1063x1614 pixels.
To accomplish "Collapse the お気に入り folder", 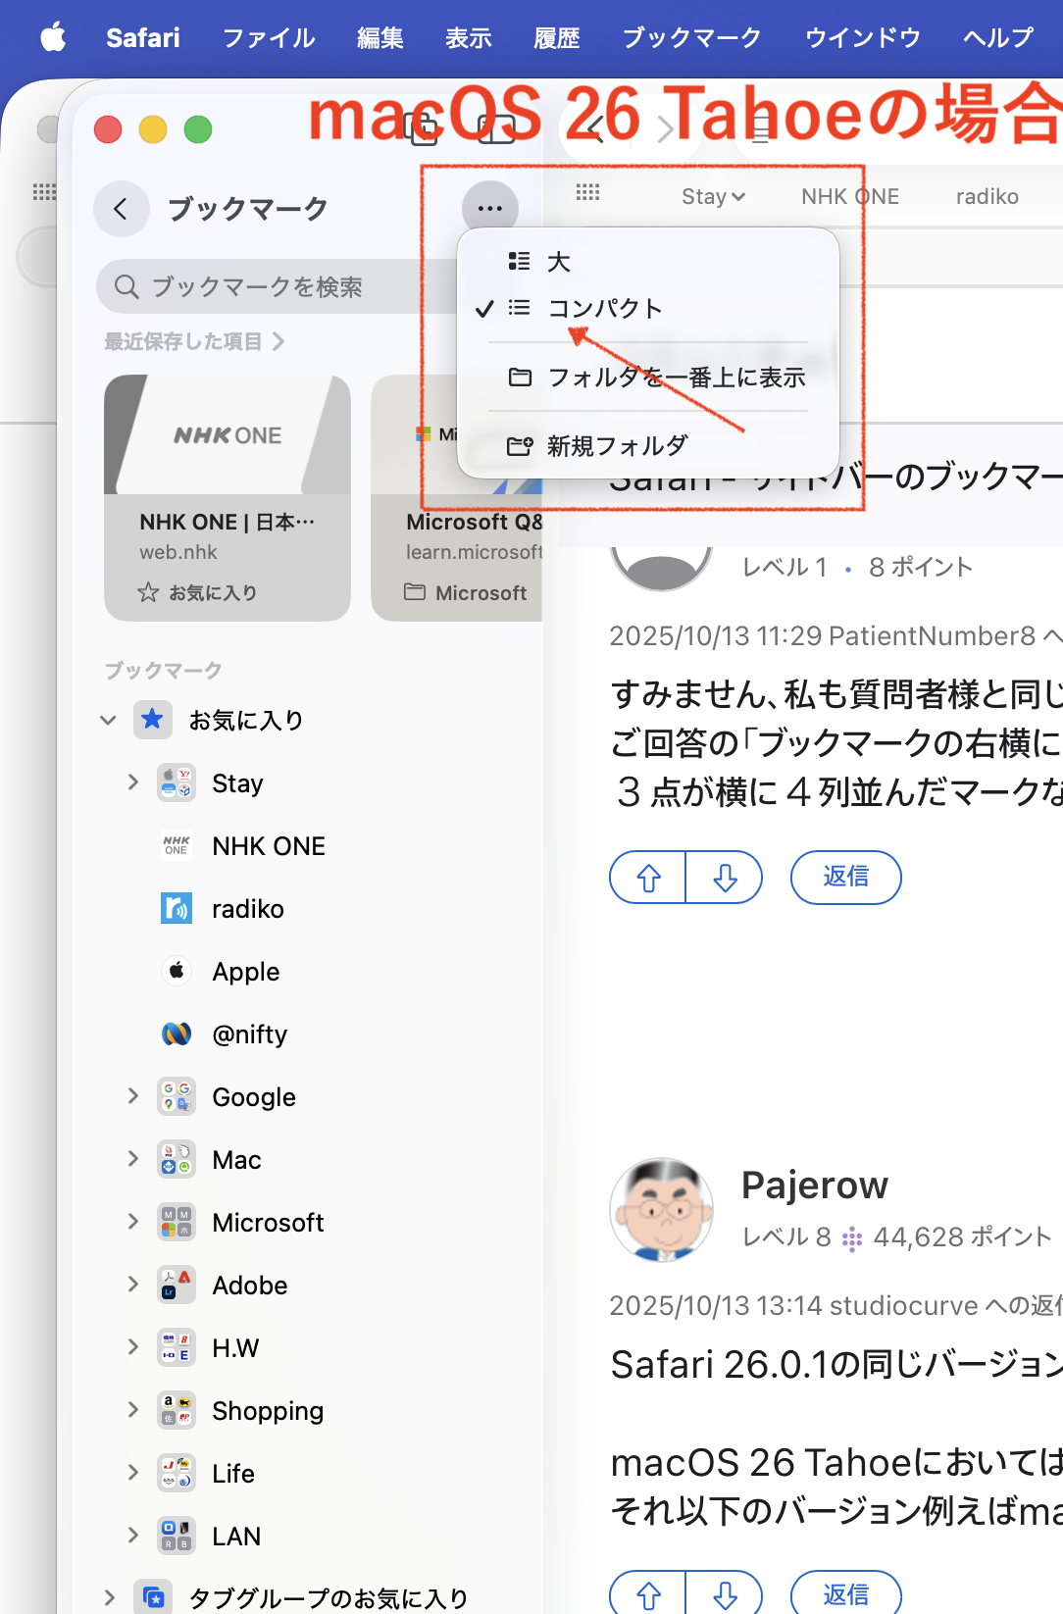I will 108,720.
